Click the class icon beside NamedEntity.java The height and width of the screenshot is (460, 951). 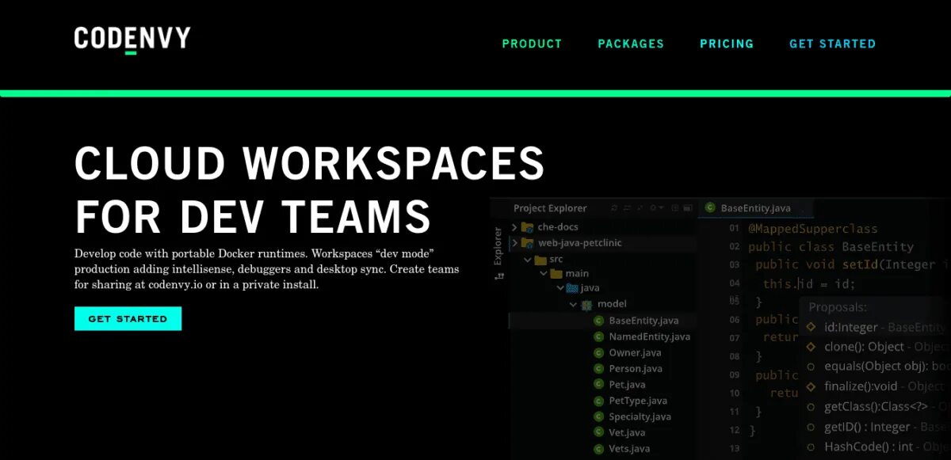click(x=600, y=336)
